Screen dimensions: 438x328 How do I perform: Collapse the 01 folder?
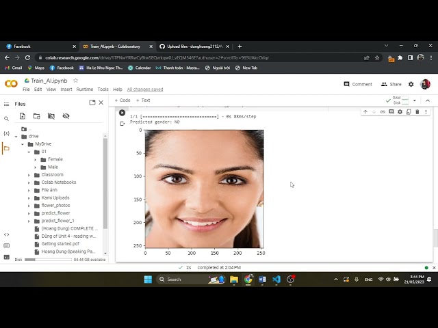pos(29,152)
